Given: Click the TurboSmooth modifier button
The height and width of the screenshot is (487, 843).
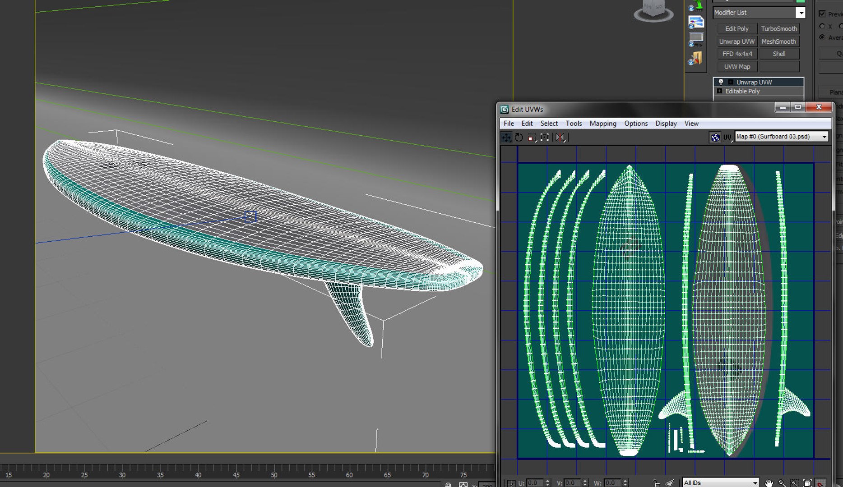Looking at the screenshot, I should (x=779, y=28).
